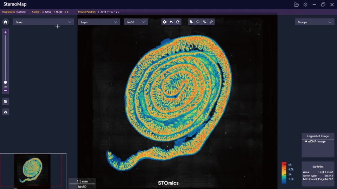The width and height of the screenshot is (337, 189).
Task: Select the lasso selection tool
Action: click(198, 22)
